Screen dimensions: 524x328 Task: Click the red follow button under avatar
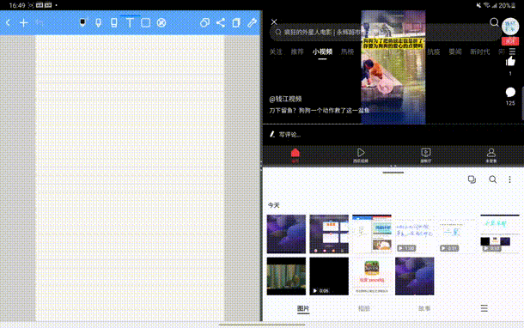pyautogui.click(x=510, y=41)
